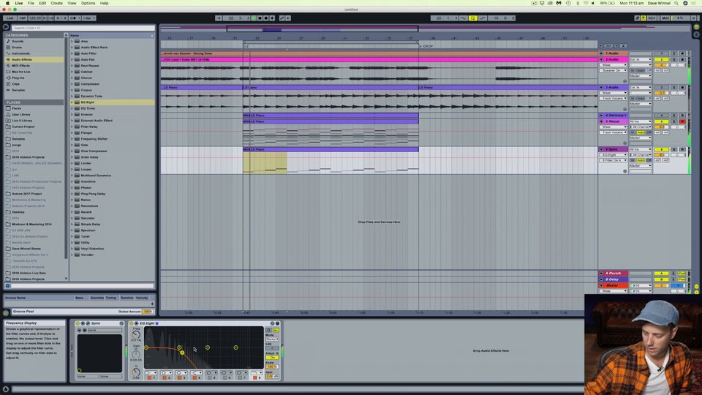The height and width of the screenshot is (395, 702).
Task: Disarm the red record arm on 5 Nexus
Action: coord(682,121)
